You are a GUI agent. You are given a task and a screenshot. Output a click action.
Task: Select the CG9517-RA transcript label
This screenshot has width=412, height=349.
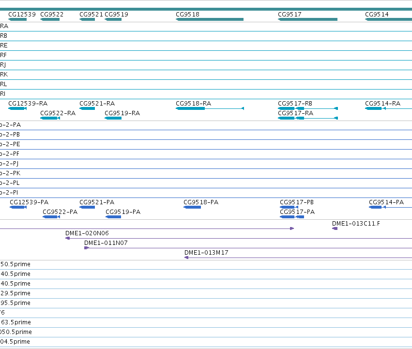[296, 113]
